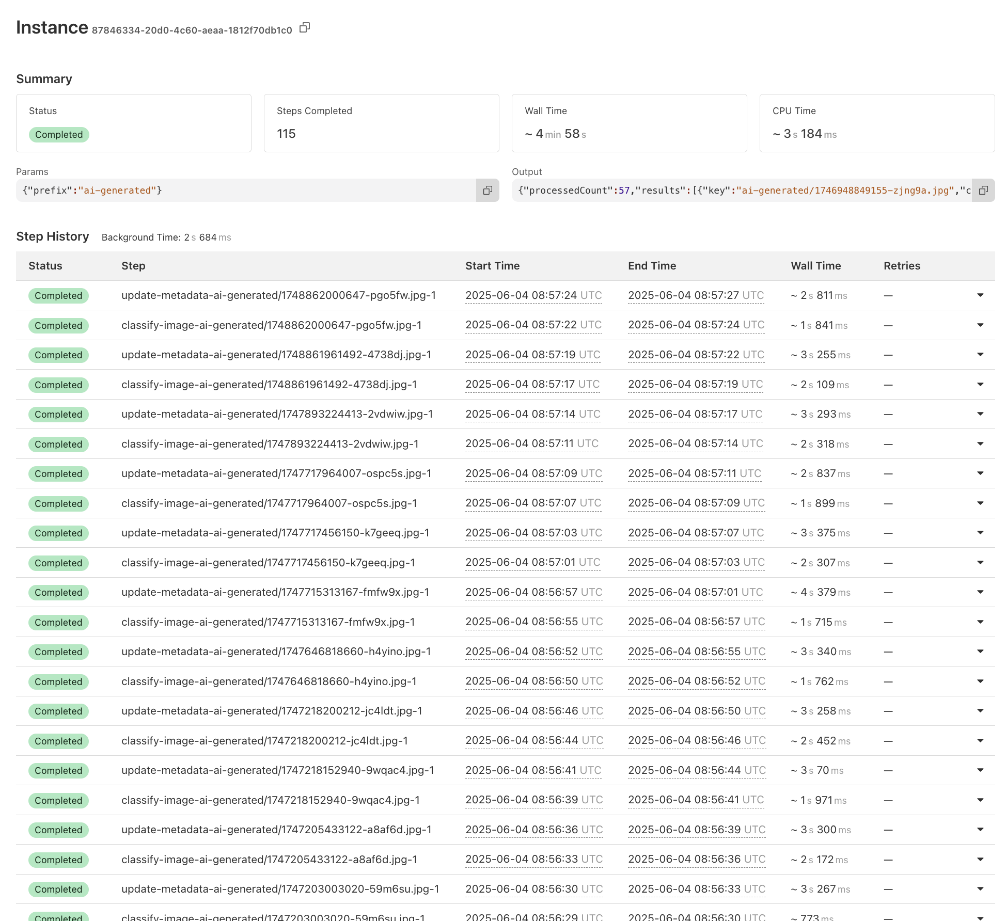Expand the update-metadata 4738dj.jpg-1 step details
Image resolution: width=1006 pixels, height=921 pixels.
click(980, 355)
